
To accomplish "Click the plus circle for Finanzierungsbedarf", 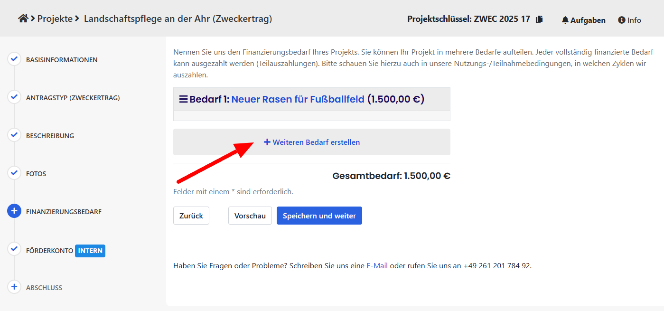I will point(14,211).
